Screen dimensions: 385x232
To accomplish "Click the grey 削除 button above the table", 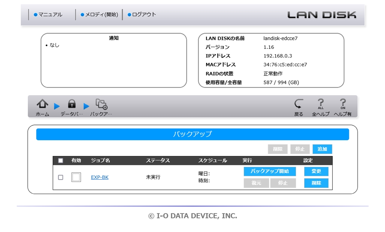I will pyautogui.click(x=278, y=149).
